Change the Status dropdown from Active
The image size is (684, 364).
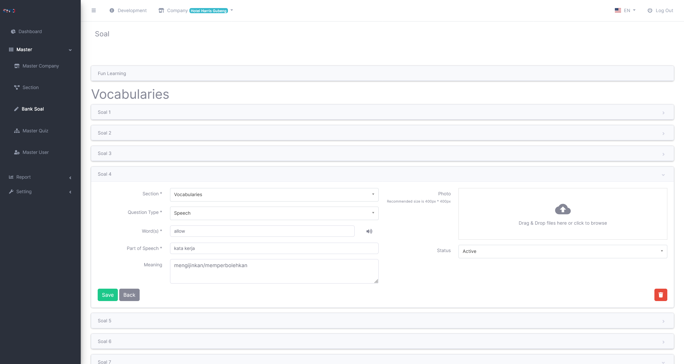click(x=562, y=251)
